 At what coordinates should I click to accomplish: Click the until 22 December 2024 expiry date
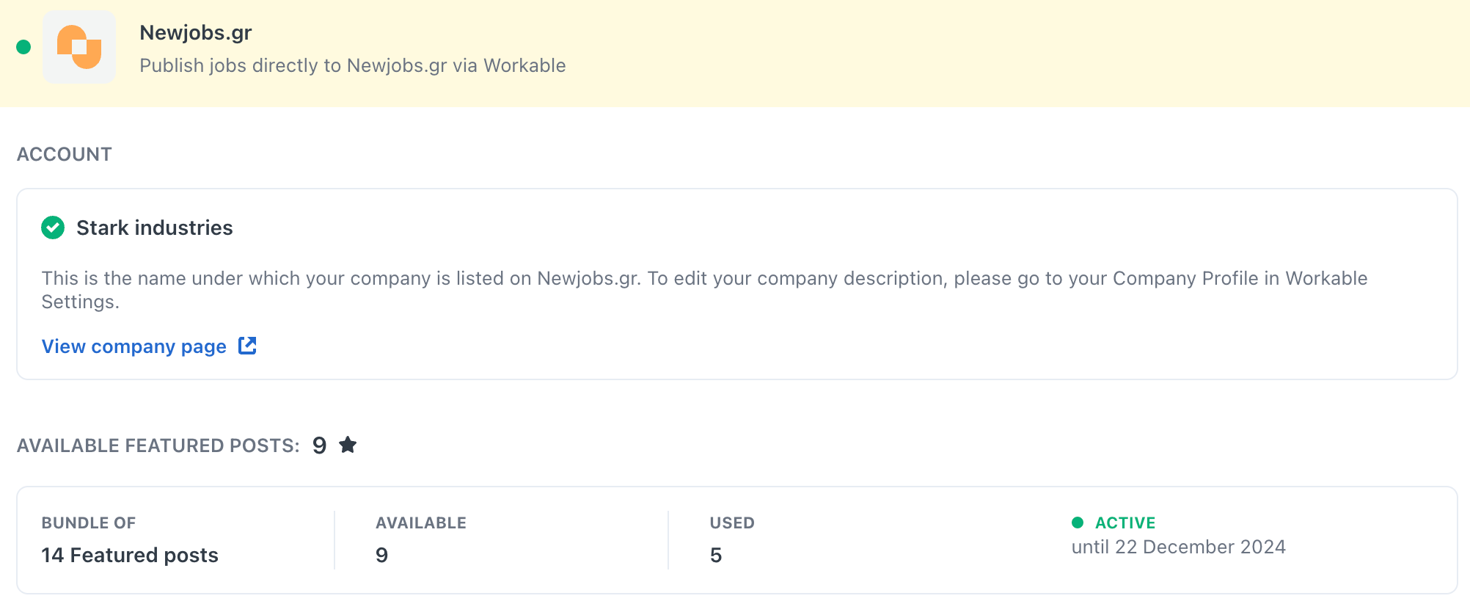click(1178, 547)
